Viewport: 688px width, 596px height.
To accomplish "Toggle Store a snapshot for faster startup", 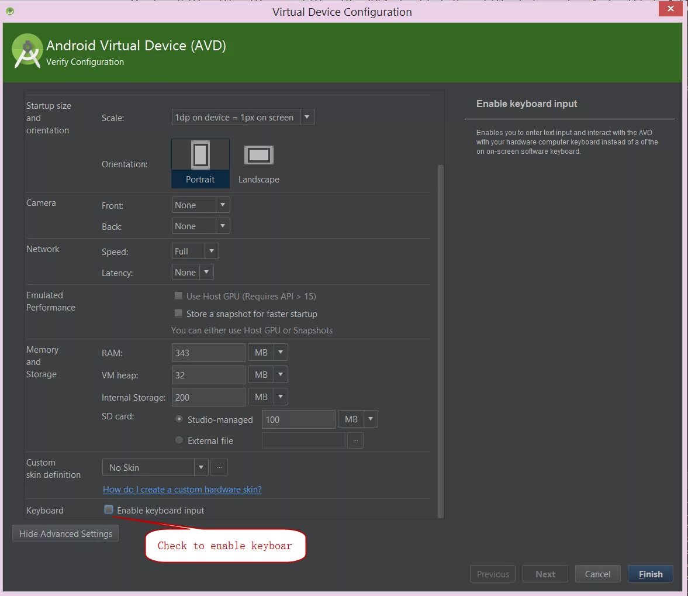I will coord(179,313).
